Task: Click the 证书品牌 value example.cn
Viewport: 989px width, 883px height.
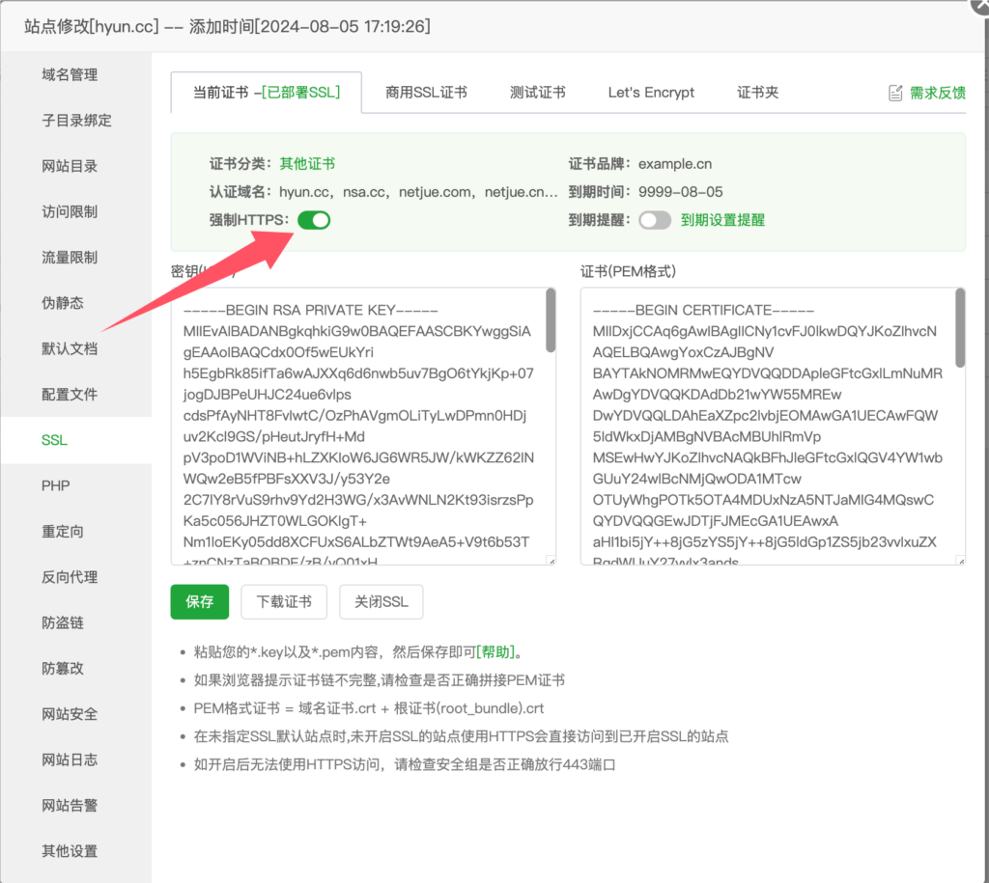Action: [675, 164]
